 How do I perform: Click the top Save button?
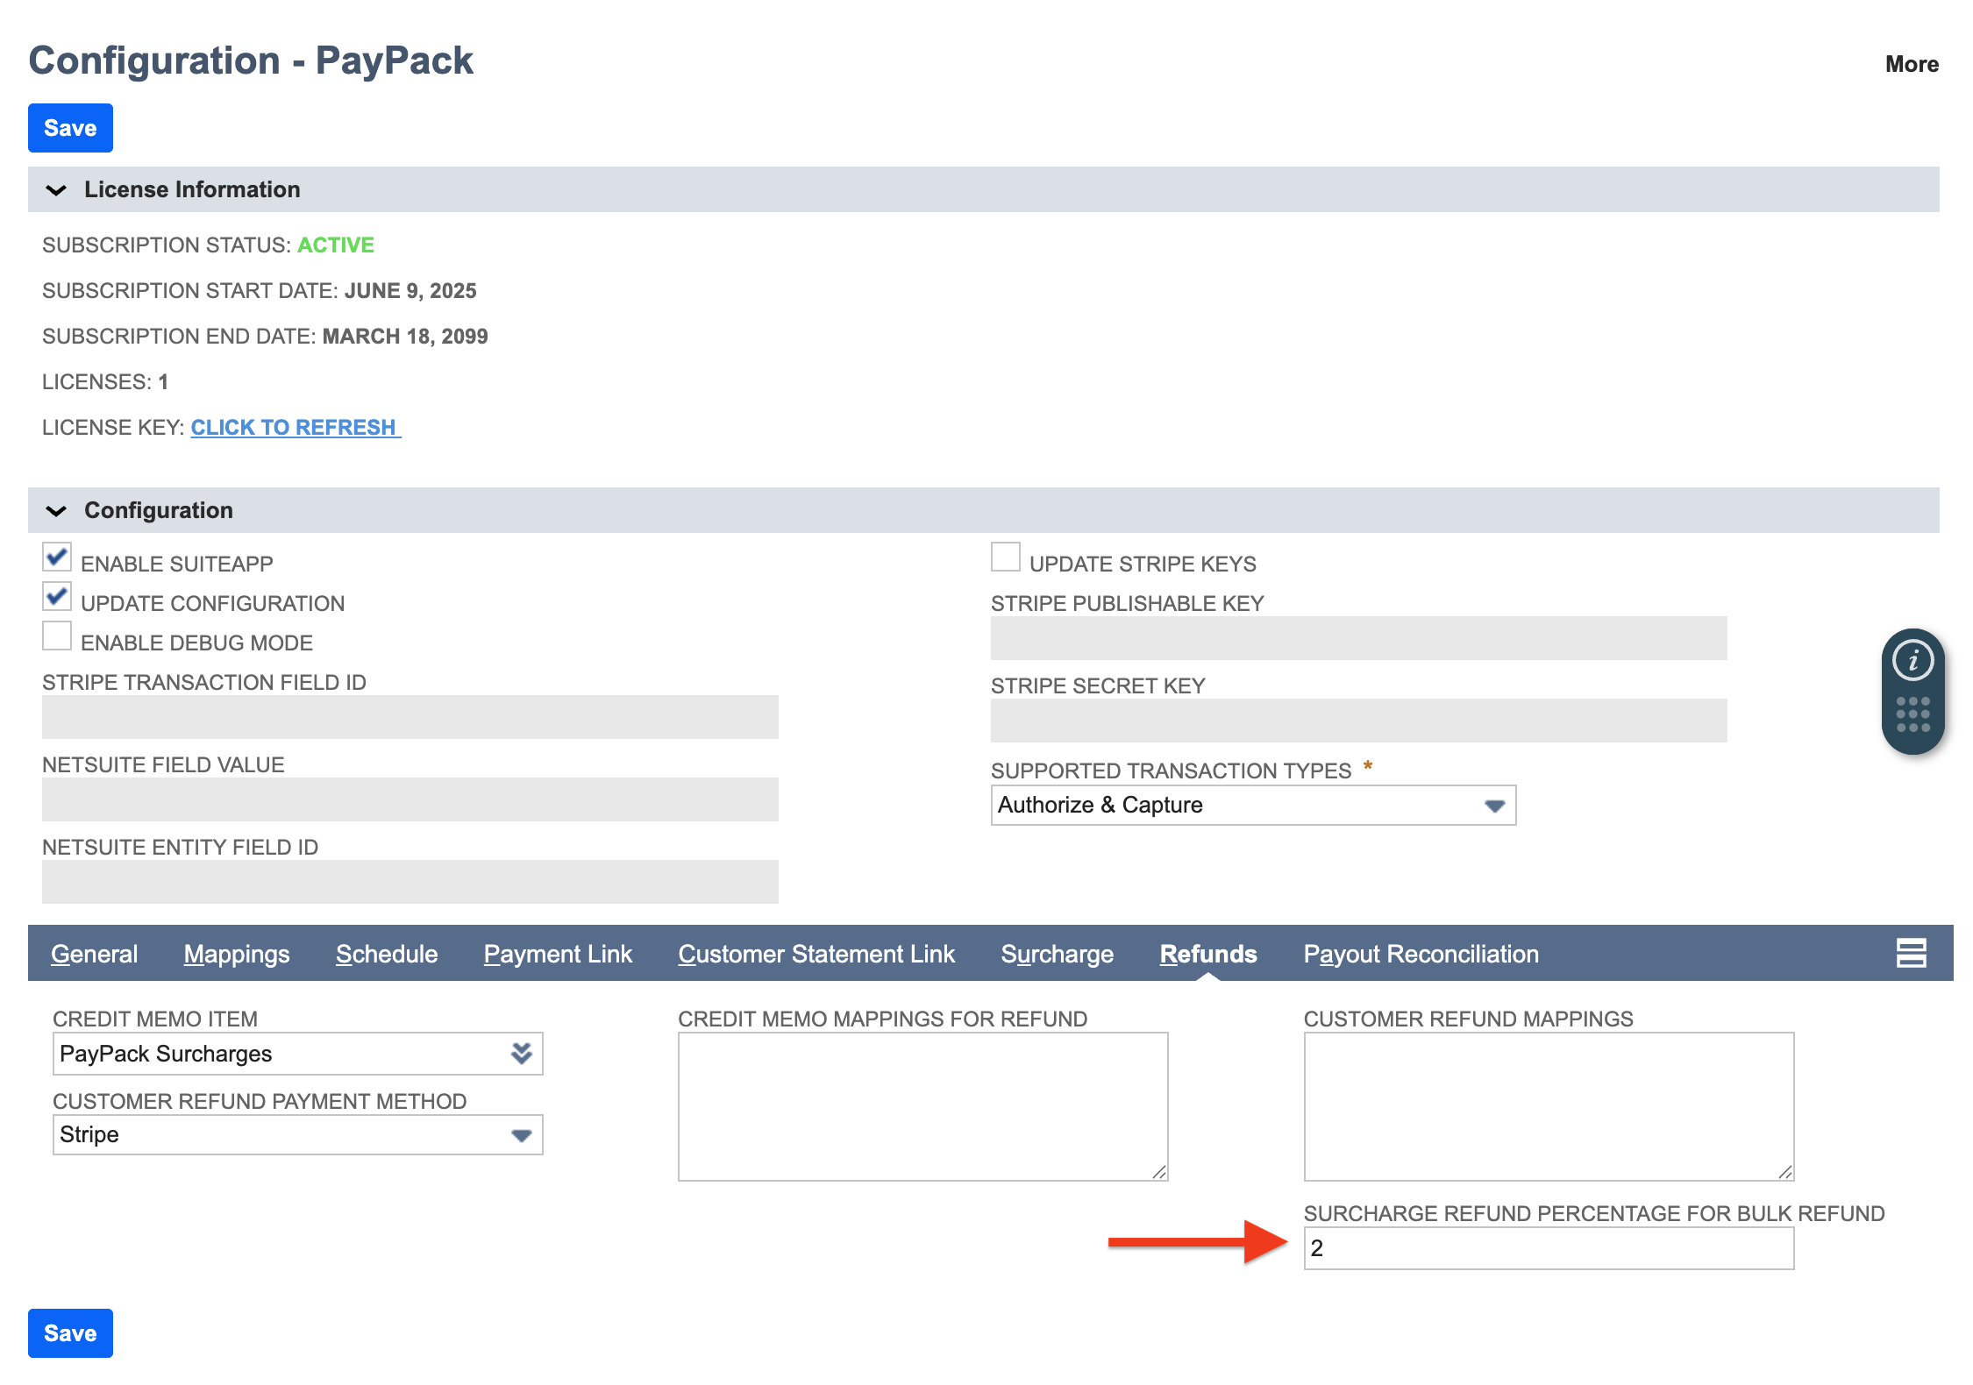pos(70,128)
